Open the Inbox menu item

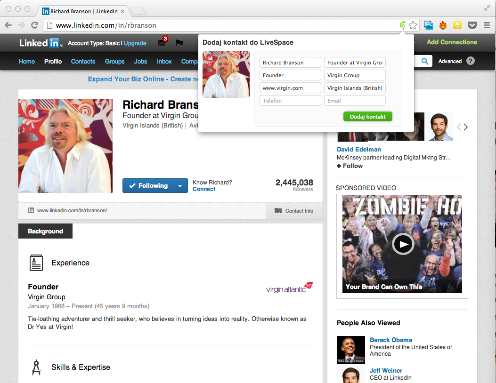click(x=164, y=61)
